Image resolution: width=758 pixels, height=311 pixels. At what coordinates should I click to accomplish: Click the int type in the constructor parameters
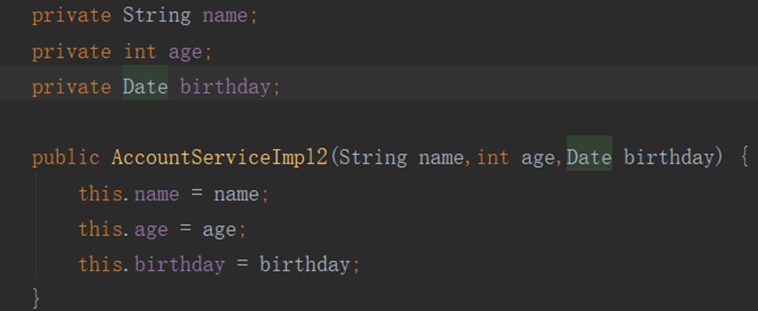pos(493,157)
